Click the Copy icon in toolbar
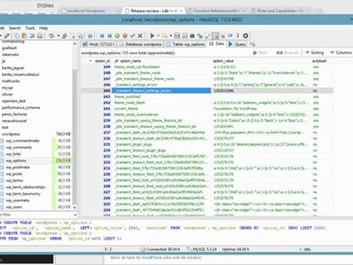 pos(17,36)
